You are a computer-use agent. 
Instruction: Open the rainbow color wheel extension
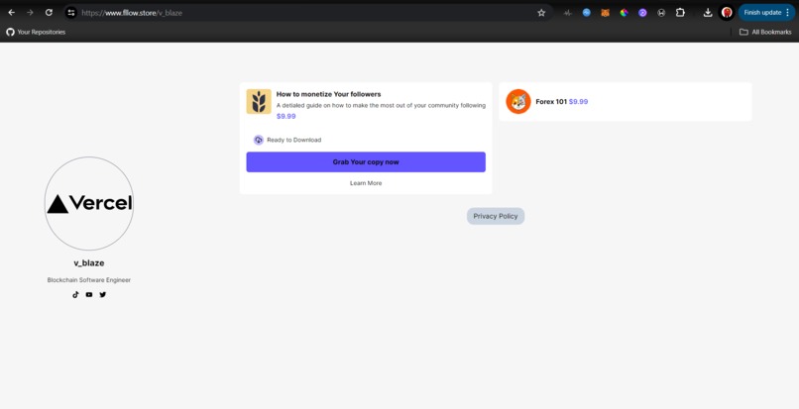624,13
